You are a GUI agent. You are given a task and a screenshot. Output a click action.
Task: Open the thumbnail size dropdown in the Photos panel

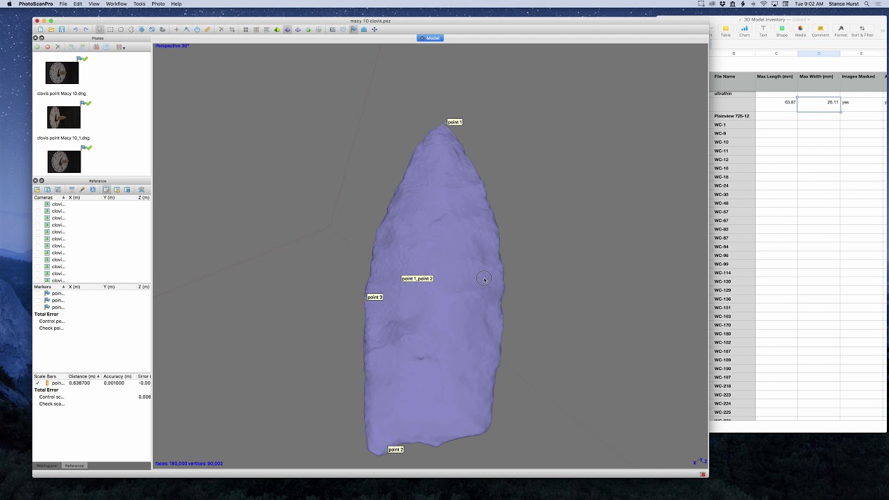121,47
